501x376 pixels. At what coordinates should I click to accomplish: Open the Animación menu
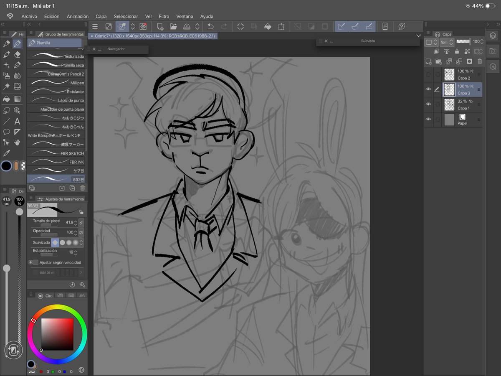77,16
